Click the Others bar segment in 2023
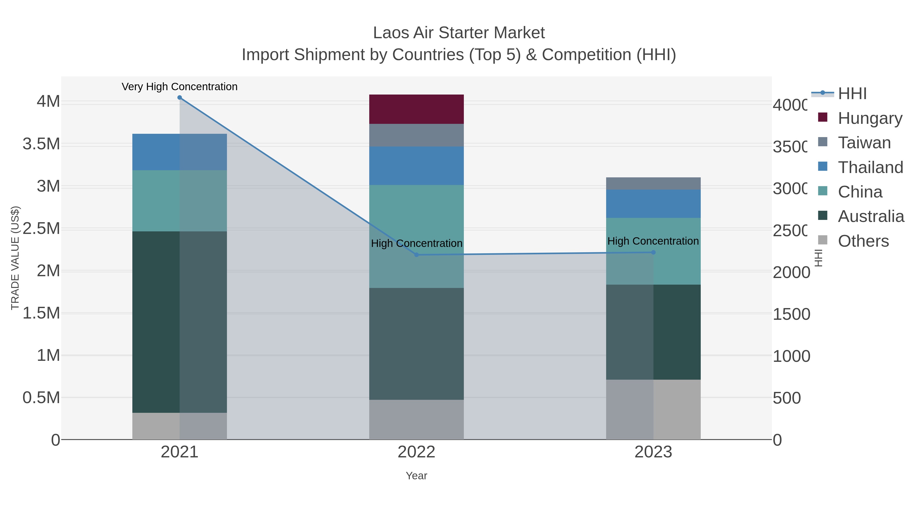The image size is (918, 516). coord(653,409)
